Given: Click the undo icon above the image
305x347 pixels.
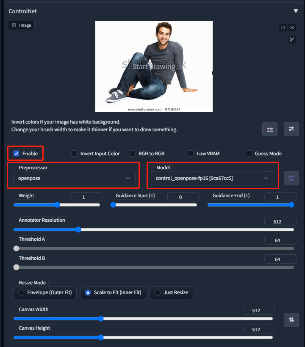Looking at the screenshot, I should 283,28.
